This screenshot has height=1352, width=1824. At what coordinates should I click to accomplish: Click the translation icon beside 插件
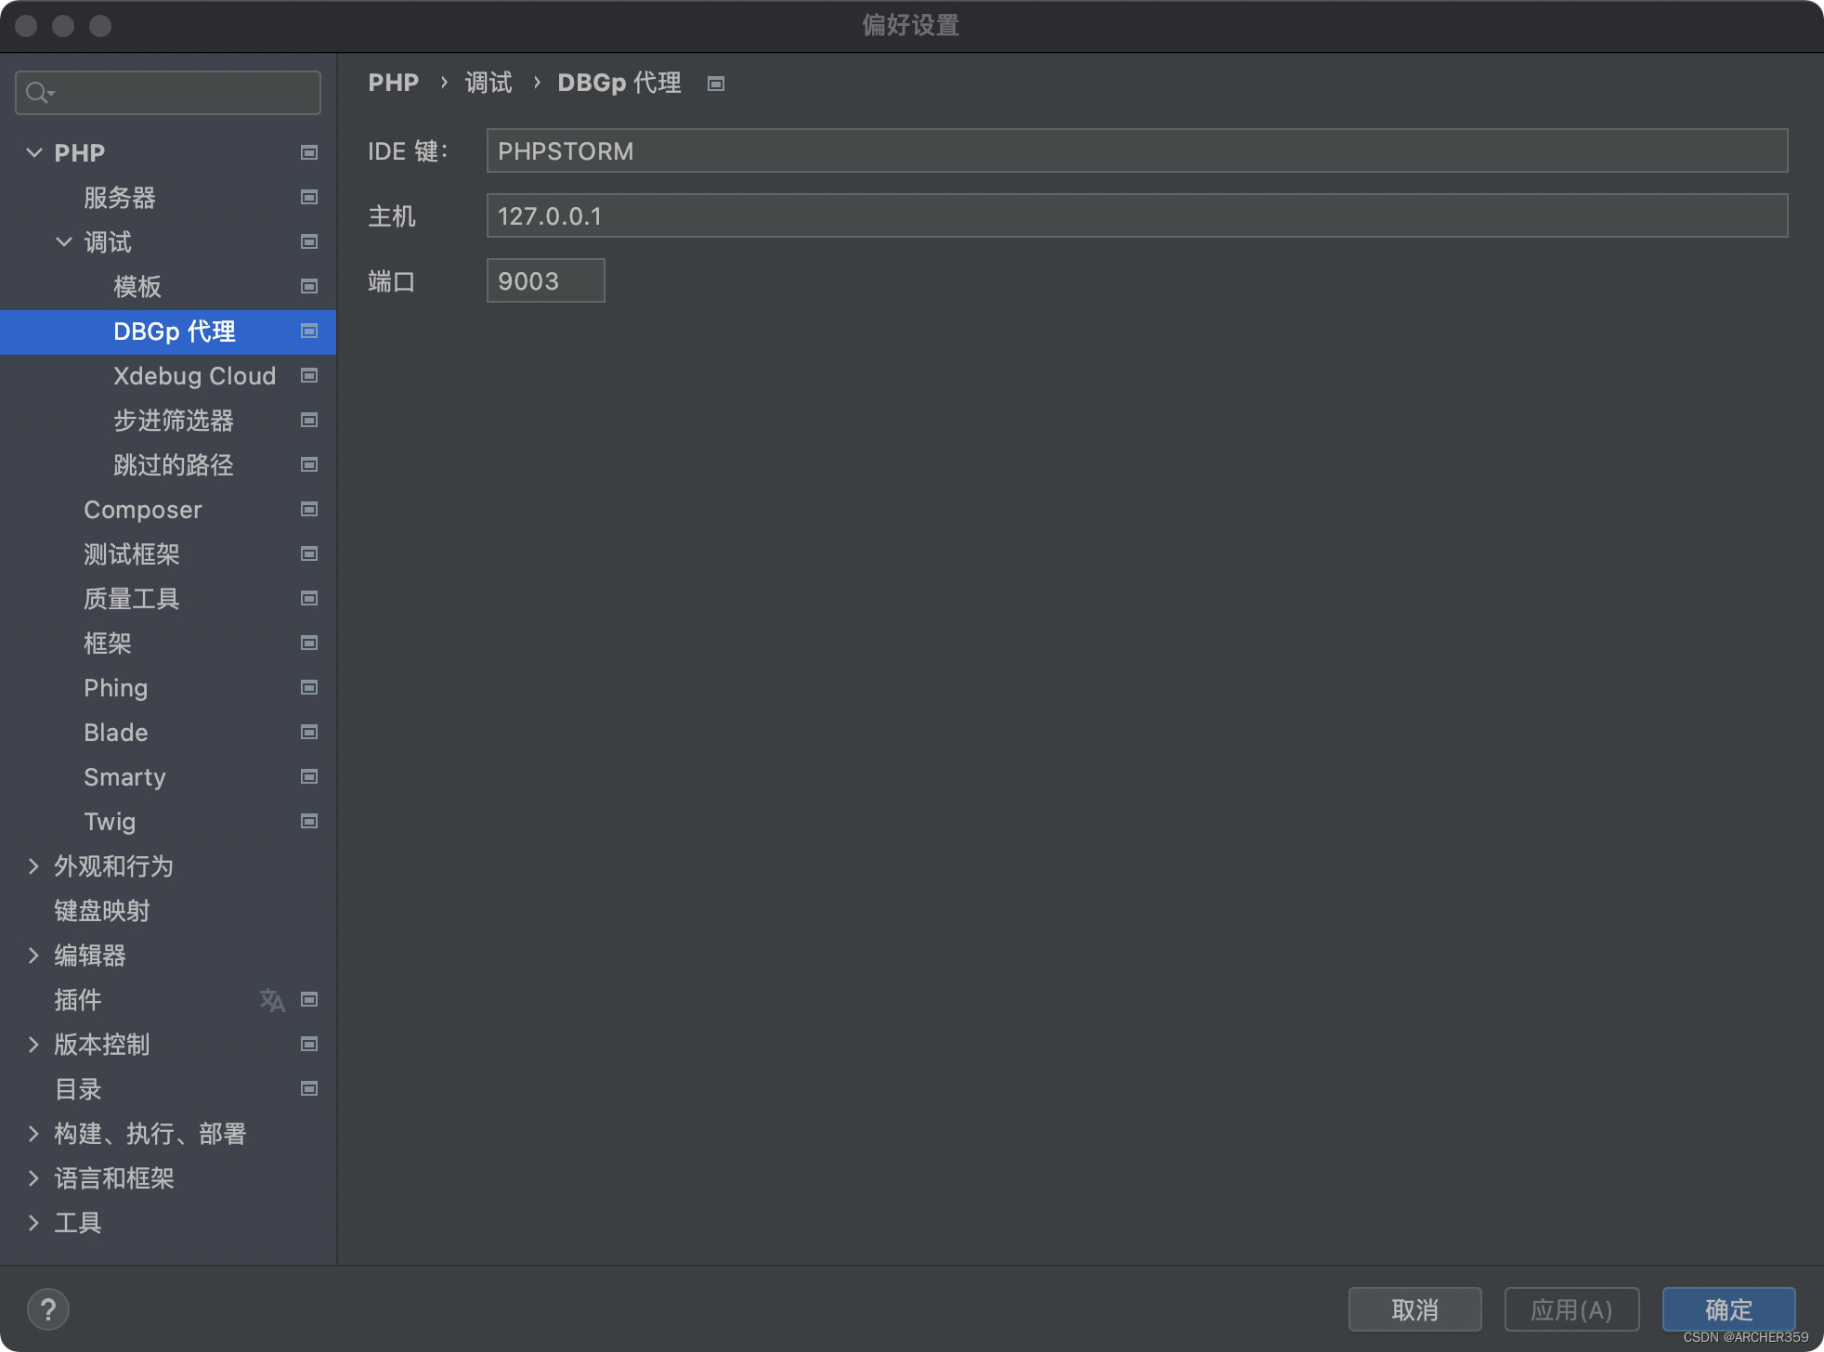[x=272, y=1000]
